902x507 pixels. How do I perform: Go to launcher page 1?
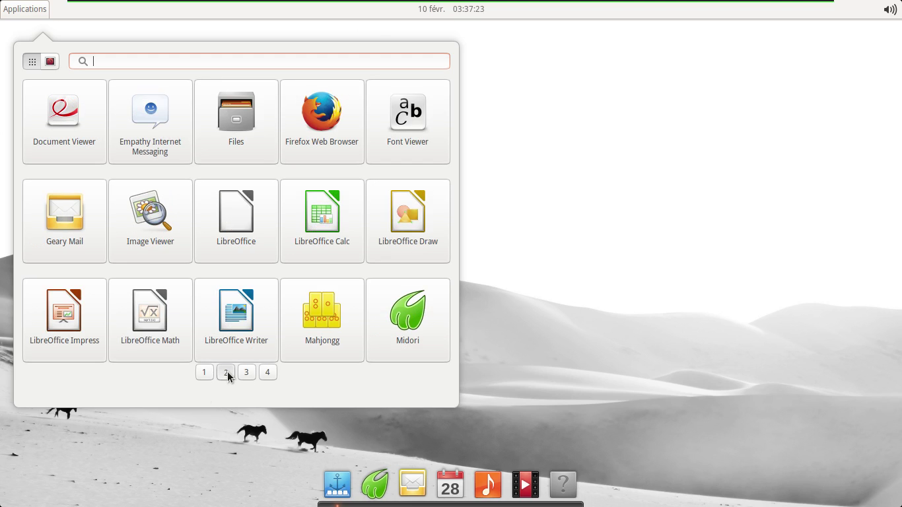204,372
